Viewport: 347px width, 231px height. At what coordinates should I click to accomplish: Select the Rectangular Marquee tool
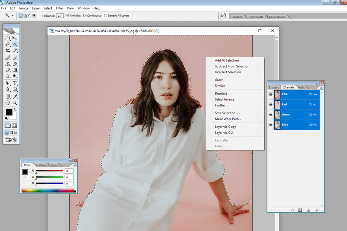tap(8, 39)
